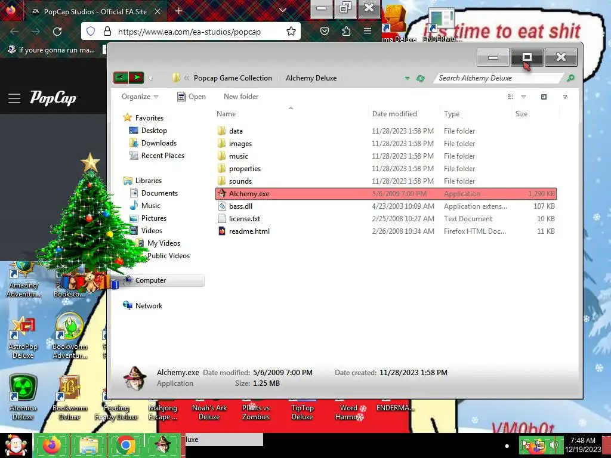This screenshot has width=611, height=458.
Task: Expand the address bar history dropdown
Action: [407, 78]
